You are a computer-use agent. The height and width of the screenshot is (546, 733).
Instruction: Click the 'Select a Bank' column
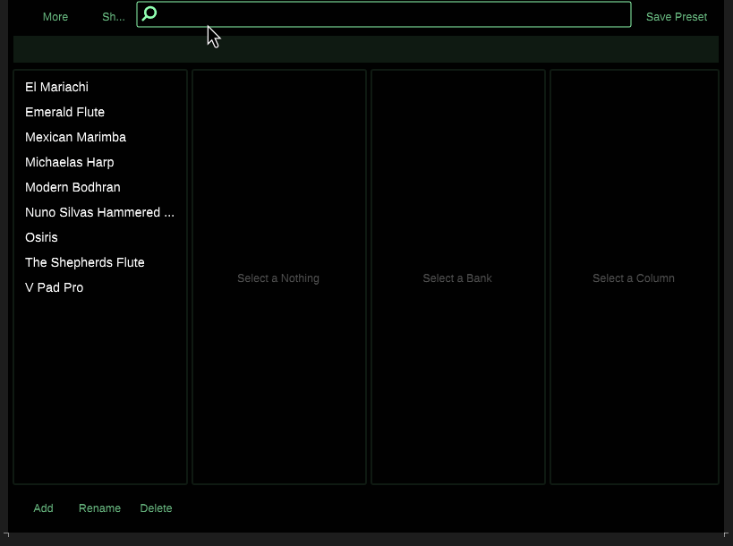(457, 278)
